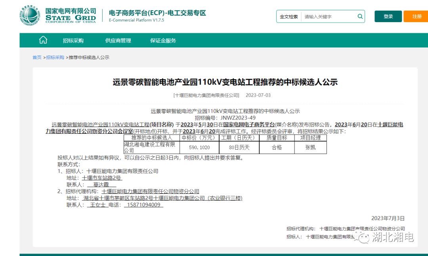Click the project manager cell 张凯
Viewport: 428px width, 256px height.
coord(310,147)
